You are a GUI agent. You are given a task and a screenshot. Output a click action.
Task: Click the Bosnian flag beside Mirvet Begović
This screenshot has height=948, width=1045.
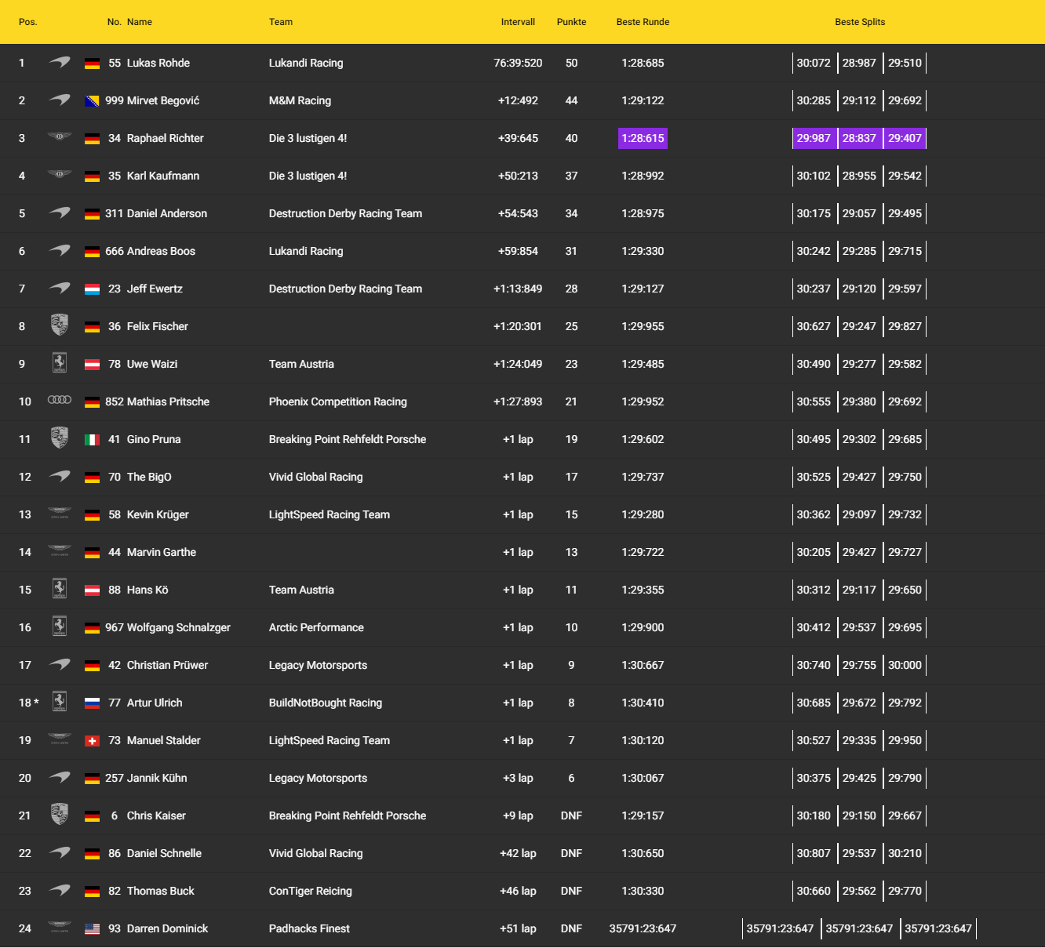pos(92,101)
